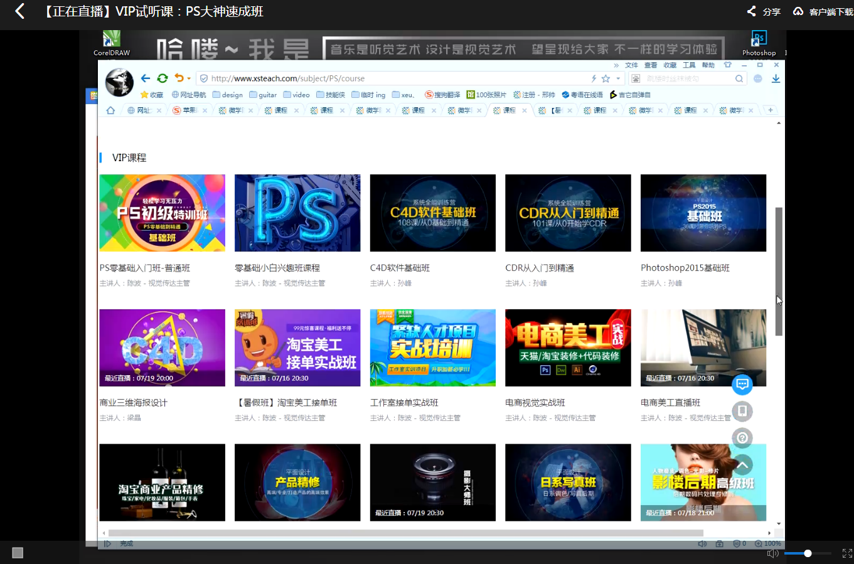Click the back chevron beside the live course title
This screenshot has width=854, height=564.
[19, 11]
